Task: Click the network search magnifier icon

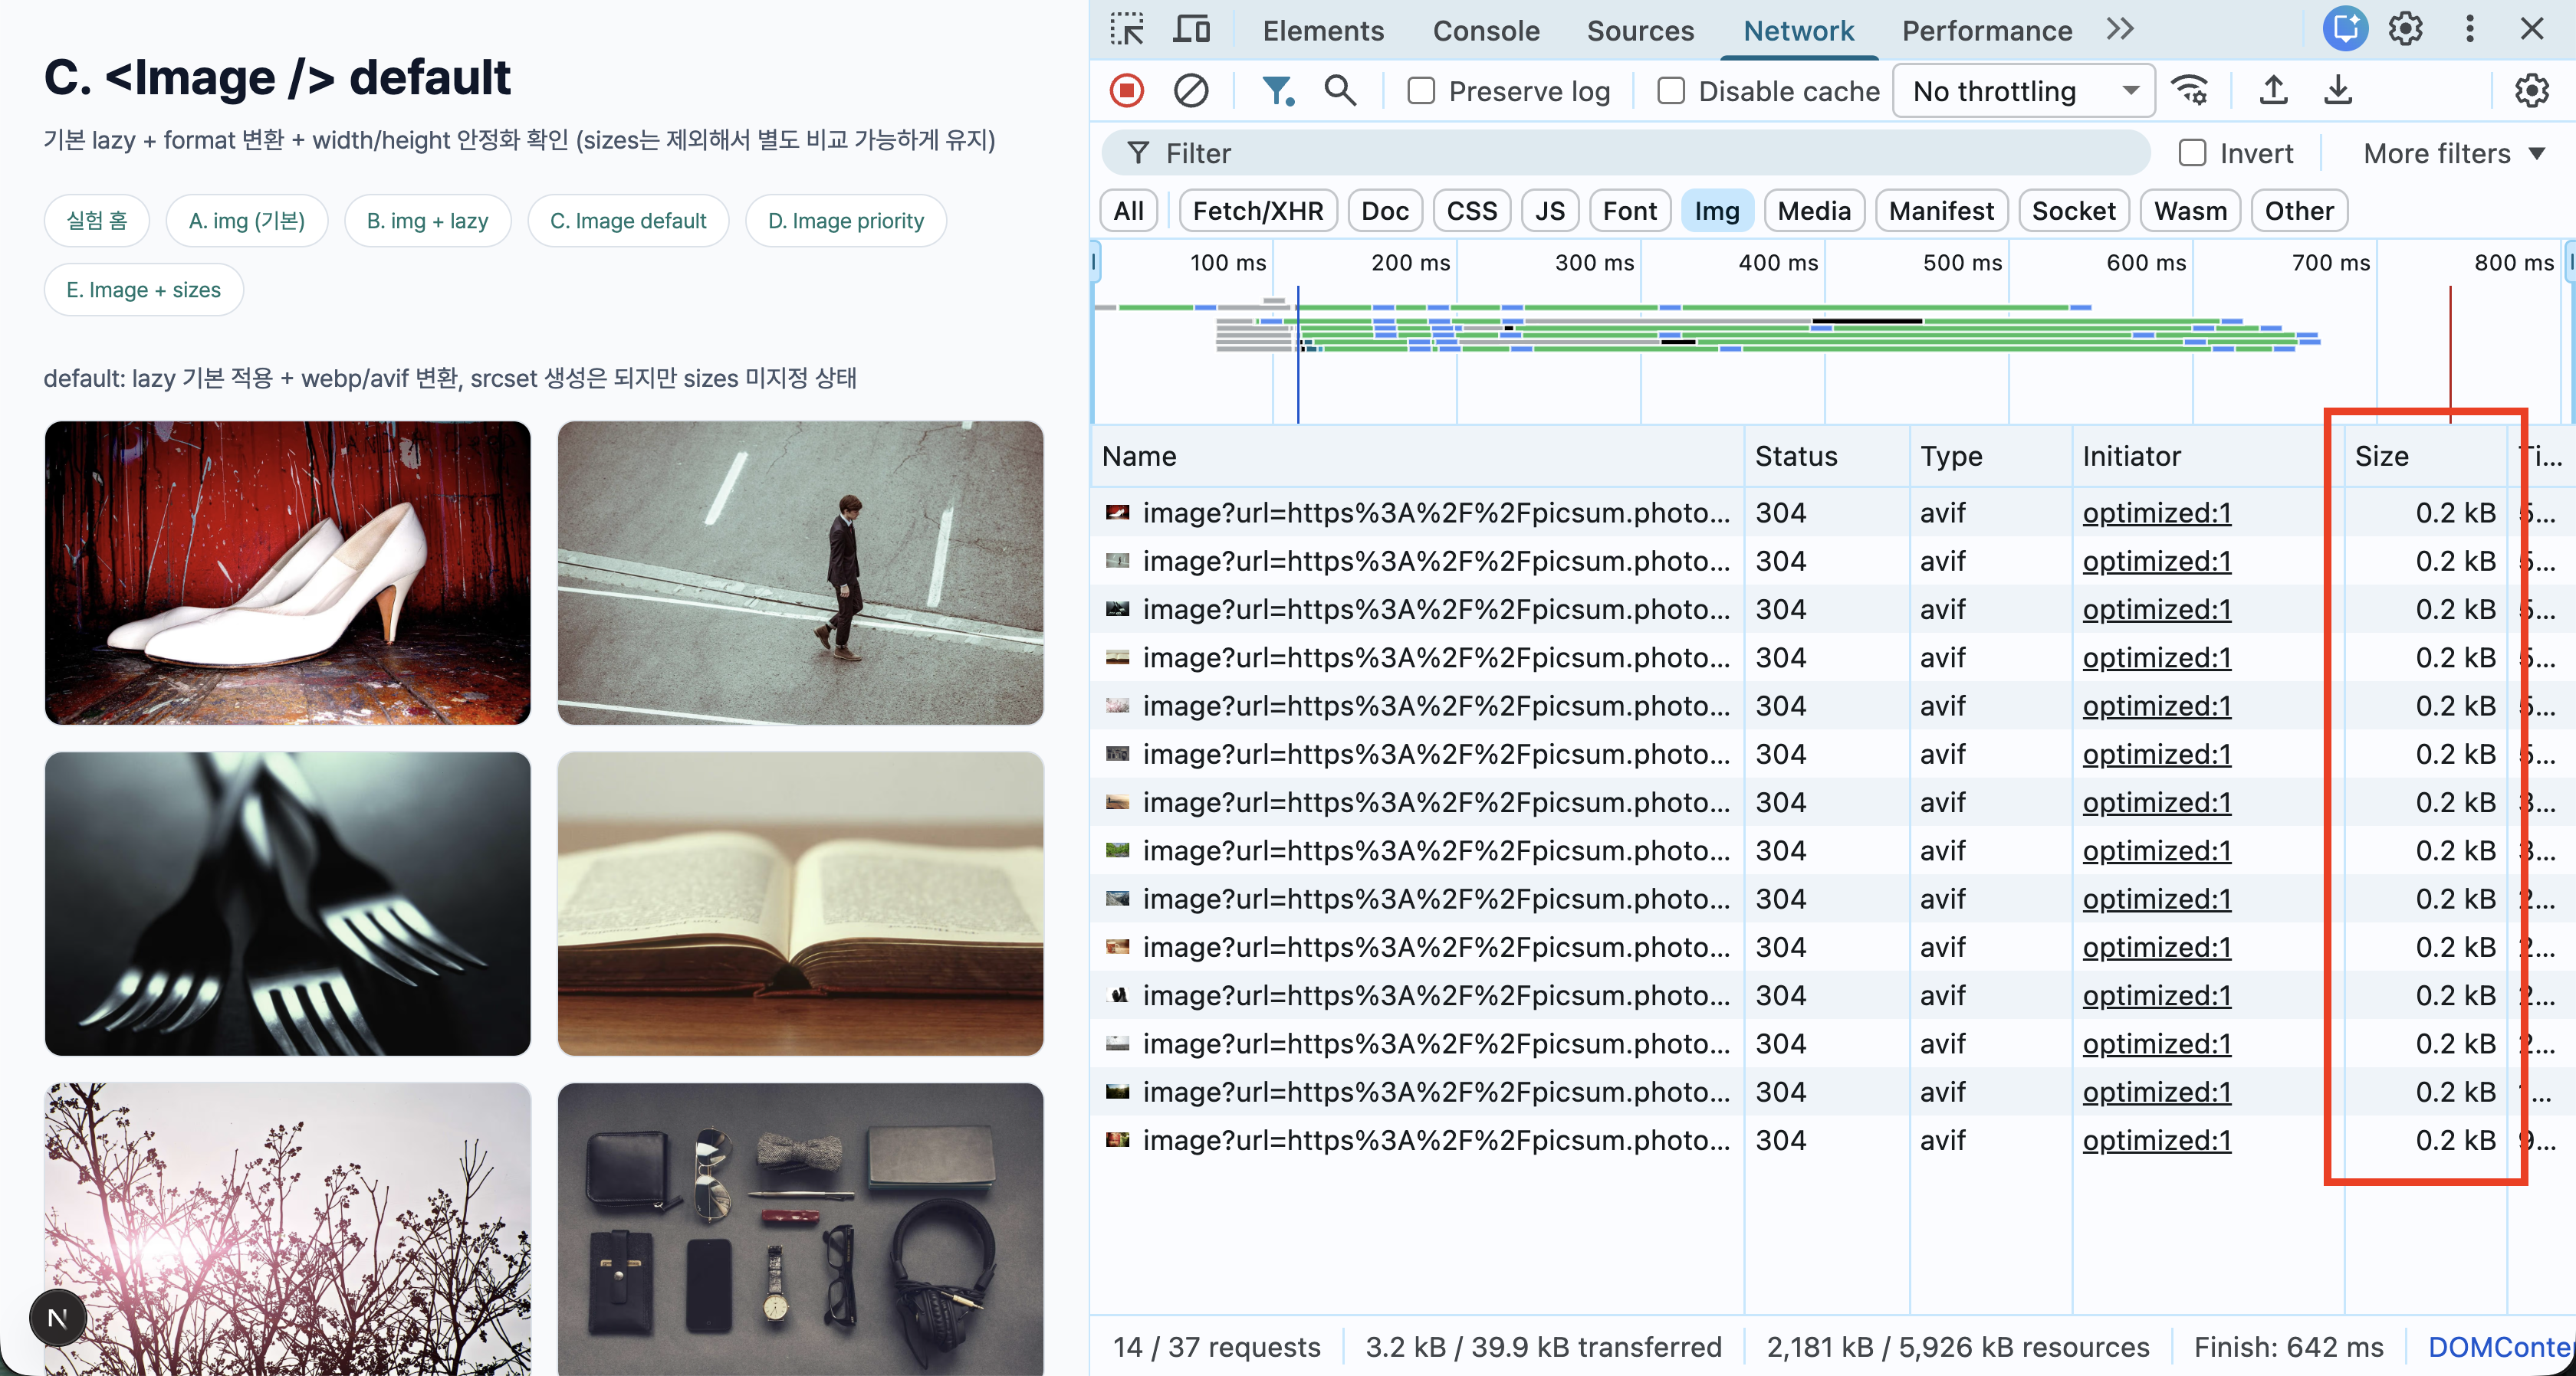Action: point(1340,91)
